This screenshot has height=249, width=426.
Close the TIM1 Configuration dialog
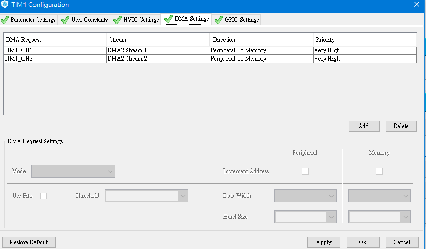417,4
